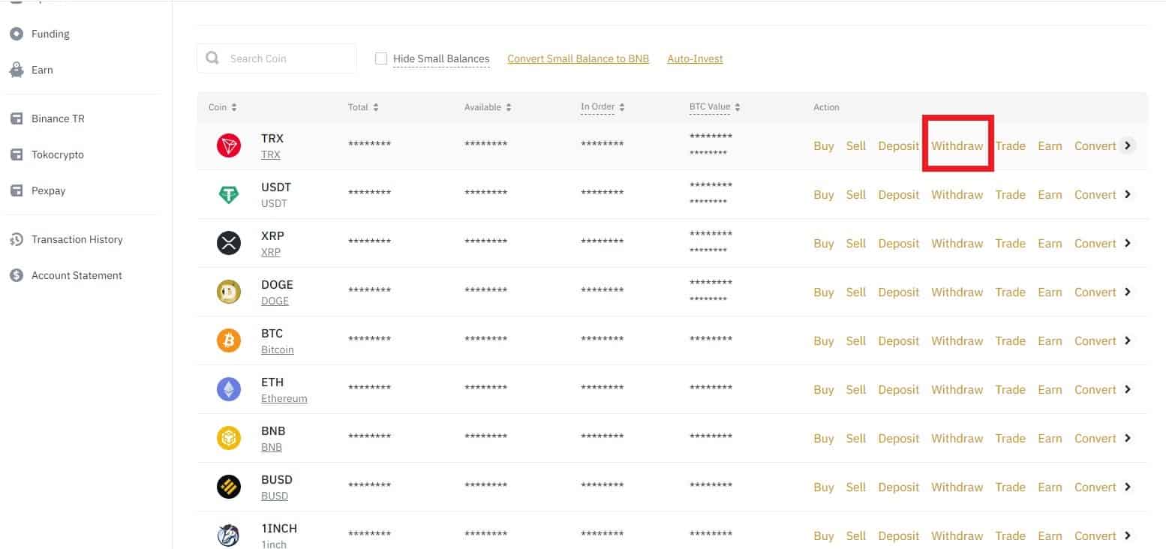Open the underlined TRX name link
This screenshot has width=1166, height=549.
coord(271,155)
